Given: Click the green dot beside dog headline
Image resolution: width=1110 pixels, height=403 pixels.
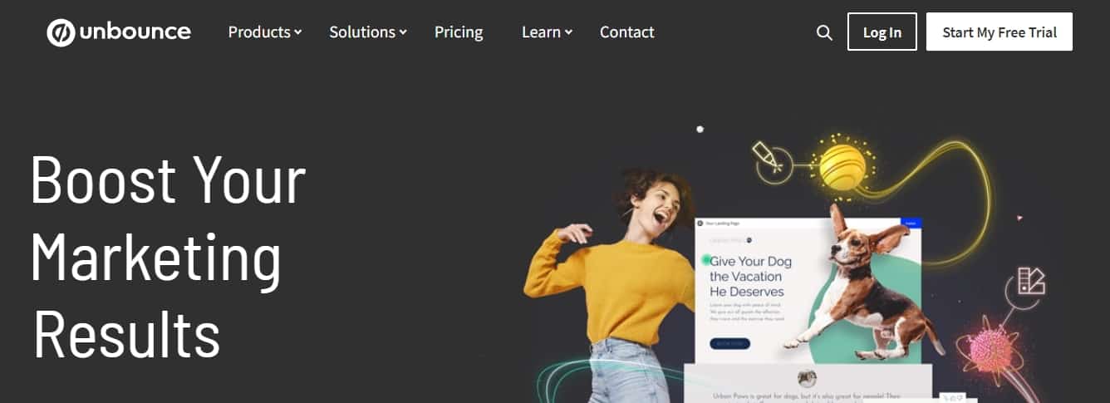Looking at the screenshot, I should (x=707, y=259).
